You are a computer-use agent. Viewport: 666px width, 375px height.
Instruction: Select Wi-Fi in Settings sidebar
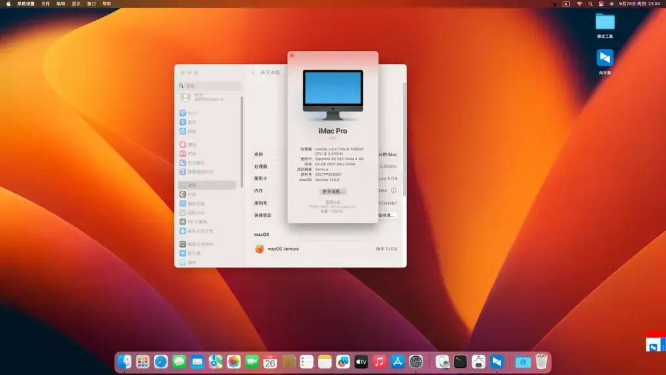207,113
